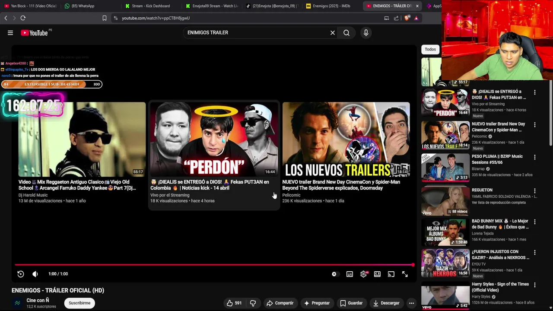This screenshot has height=311, width=553.
Task: Open REGUETON playlist title
Action: pyautogui.click(x=482, y=190)
